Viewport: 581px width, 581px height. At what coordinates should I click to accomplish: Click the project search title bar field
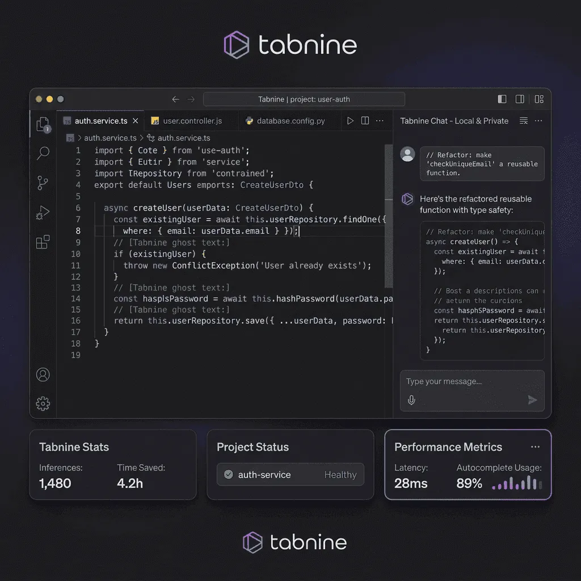point(304,99)
